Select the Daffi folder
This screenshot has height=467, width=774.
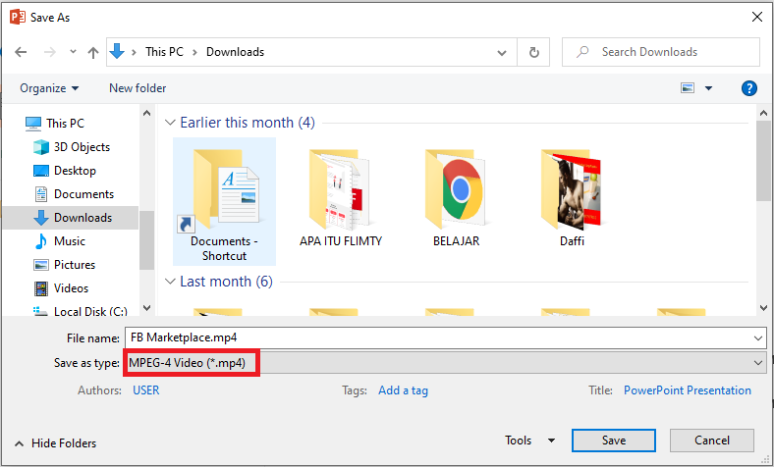coord(572,198)
